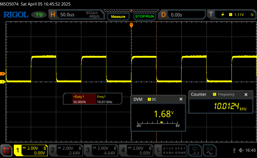Viewport: 257px width, 158px height.
Task: Click the orange trigger level marker on left edge
Action: pyautogui.click(x=3, y=73)
